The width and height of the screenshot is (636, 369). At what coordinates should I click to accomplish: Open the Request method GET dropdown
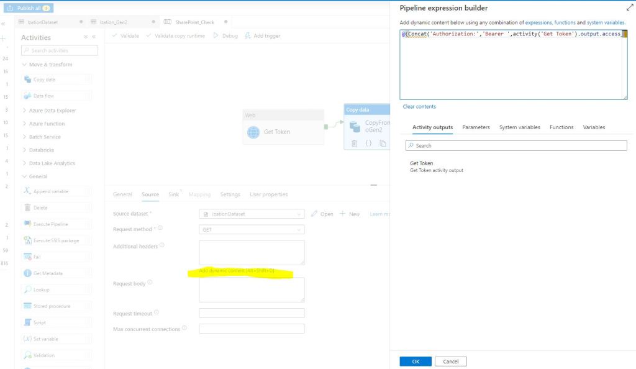pos(252,229)
